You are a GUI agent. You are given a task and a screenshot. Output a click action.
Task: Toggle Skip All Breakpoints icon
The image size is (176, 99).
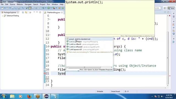click(23, 8)
